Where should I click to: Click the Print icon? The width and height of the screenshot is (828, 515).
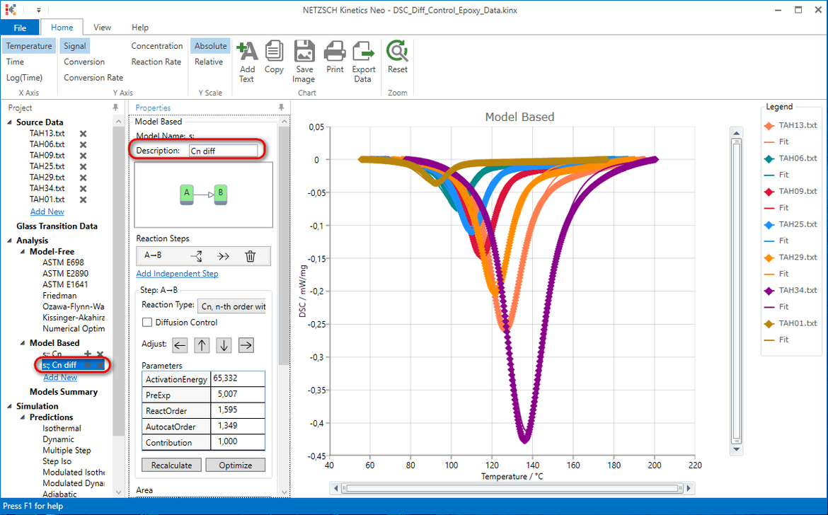334,55
